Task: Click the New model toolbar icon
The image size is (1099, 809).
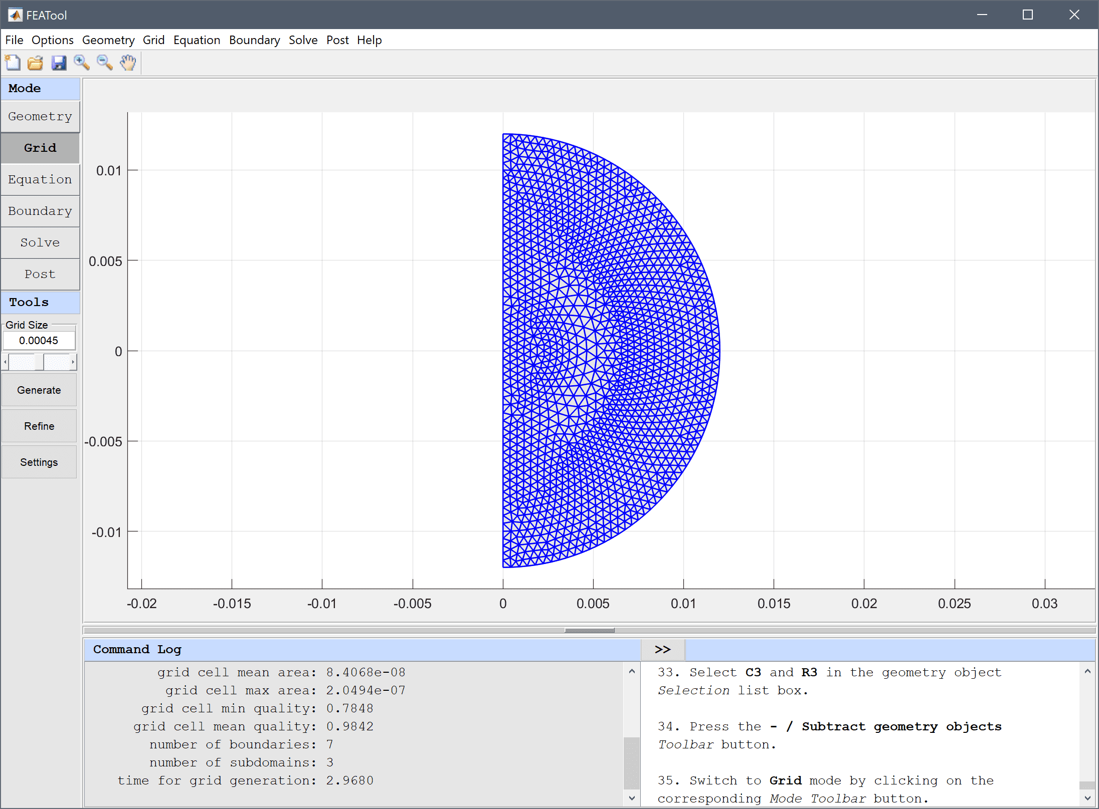Action: (13, 63)
